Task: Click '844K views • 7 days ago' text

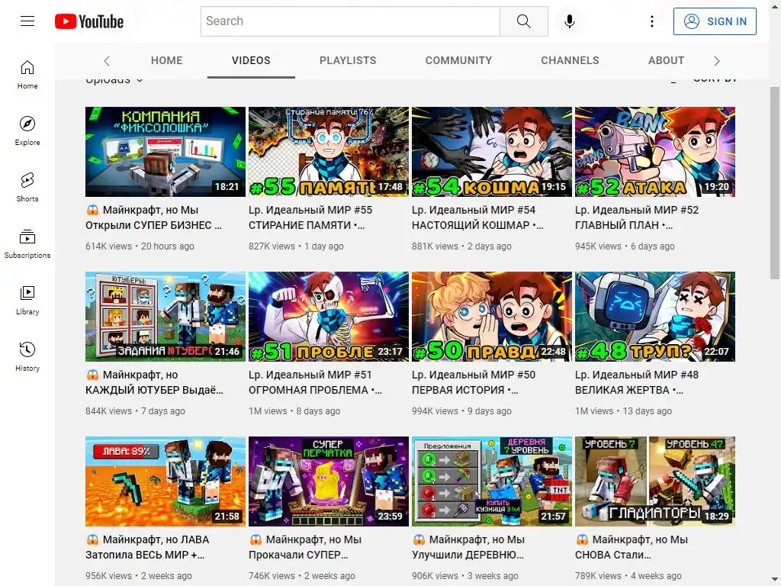Action: click(136, 411)
